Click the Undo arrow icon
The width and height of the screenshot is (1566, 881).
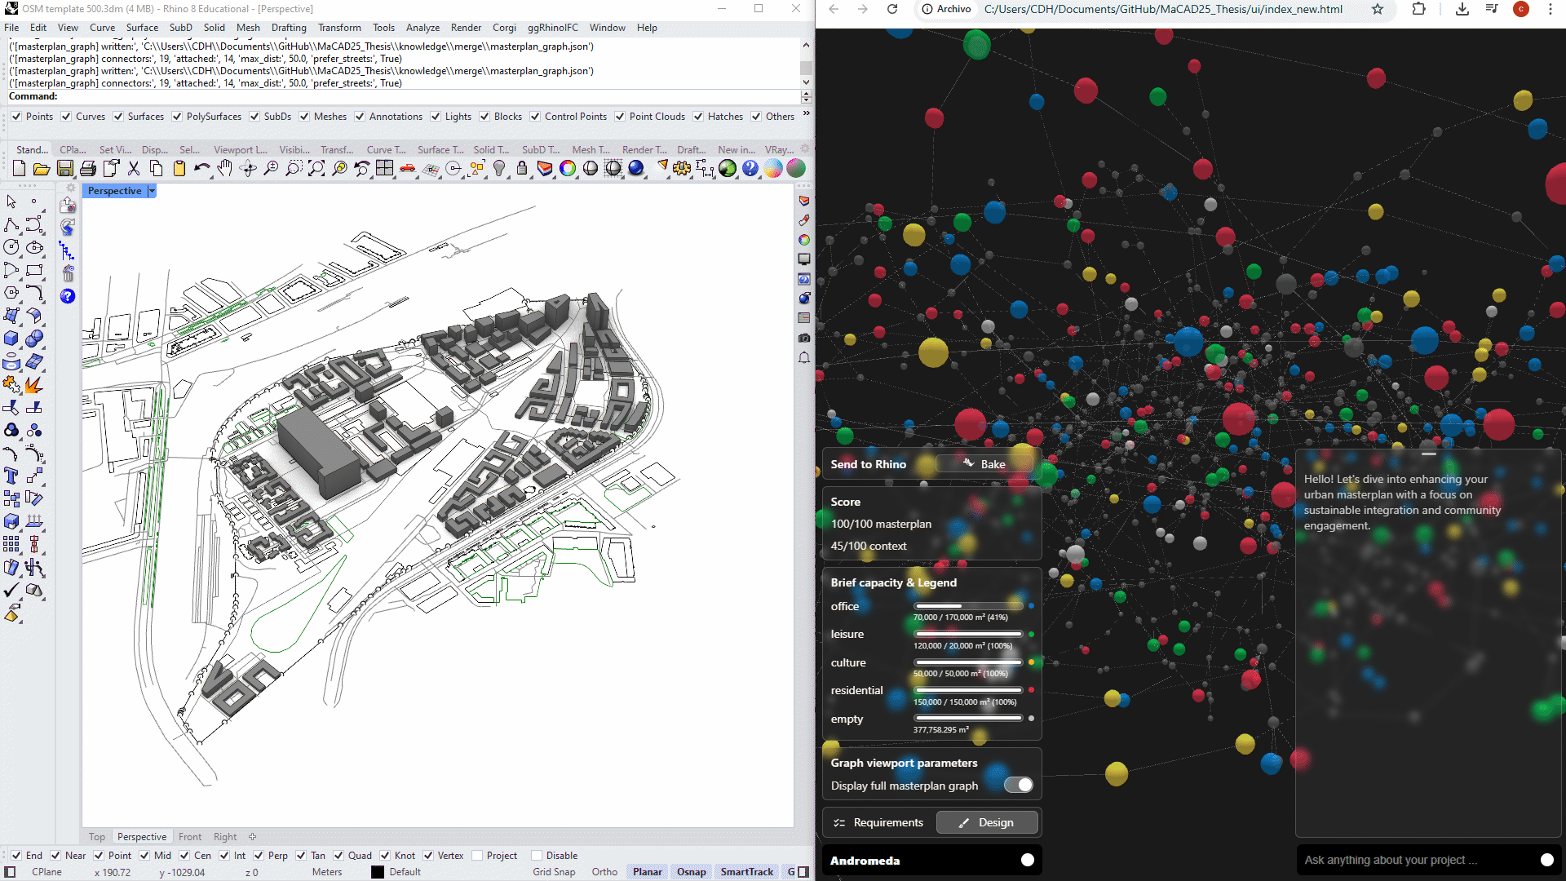point(201,169)
